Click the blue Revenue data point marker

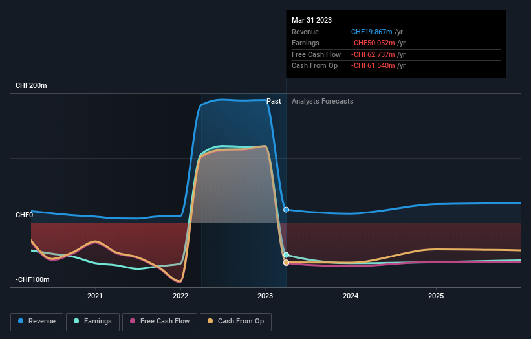pyautogui.click(x=286, y=210)
